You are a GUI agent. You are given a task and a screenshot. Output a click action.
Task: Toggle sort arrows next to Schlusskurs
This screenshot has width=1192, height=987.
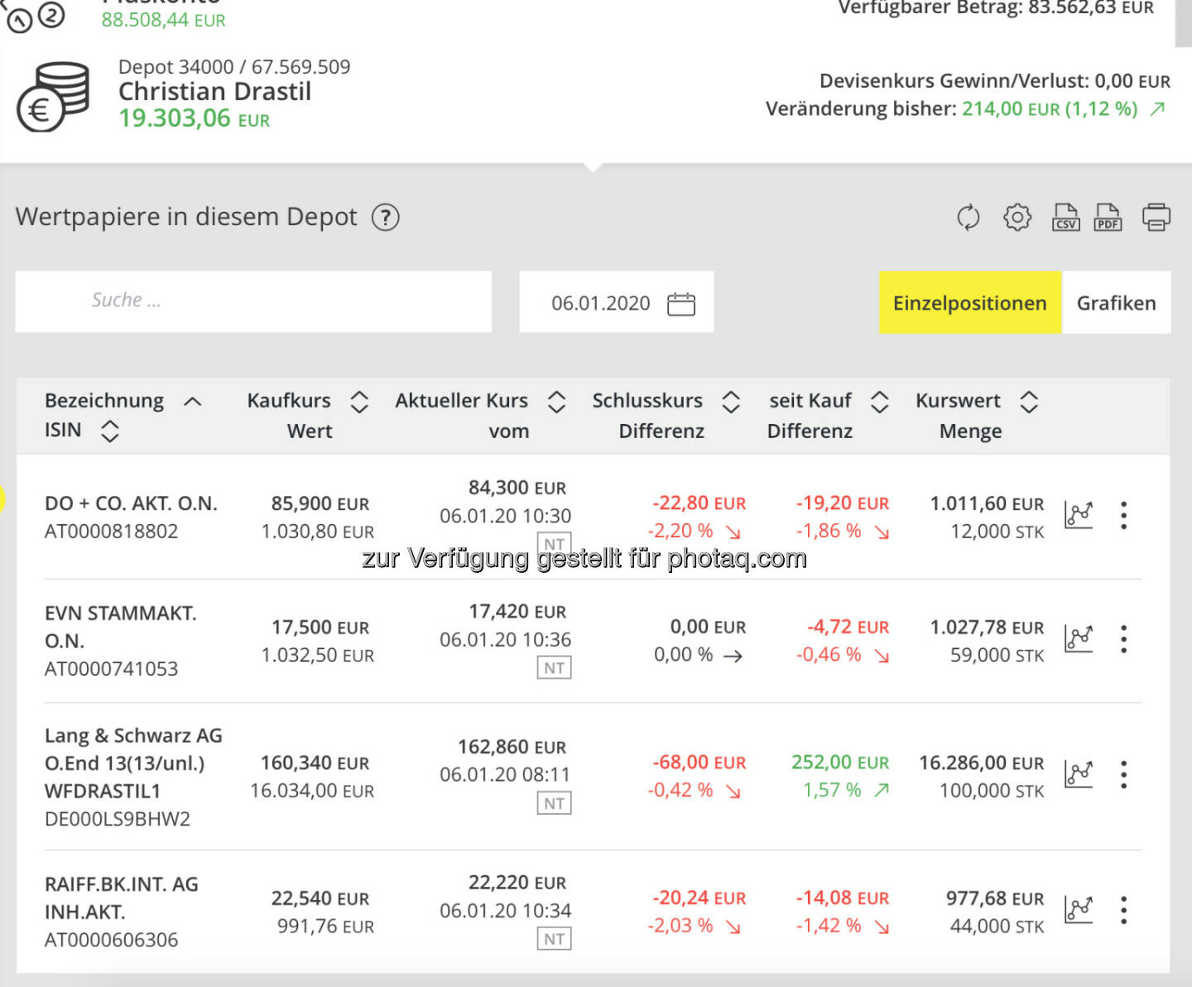coord(730,402)
